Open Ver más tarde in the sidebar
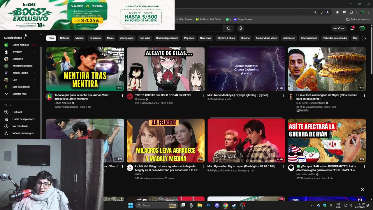The image size is (373, 210). [x=20, y=126]
